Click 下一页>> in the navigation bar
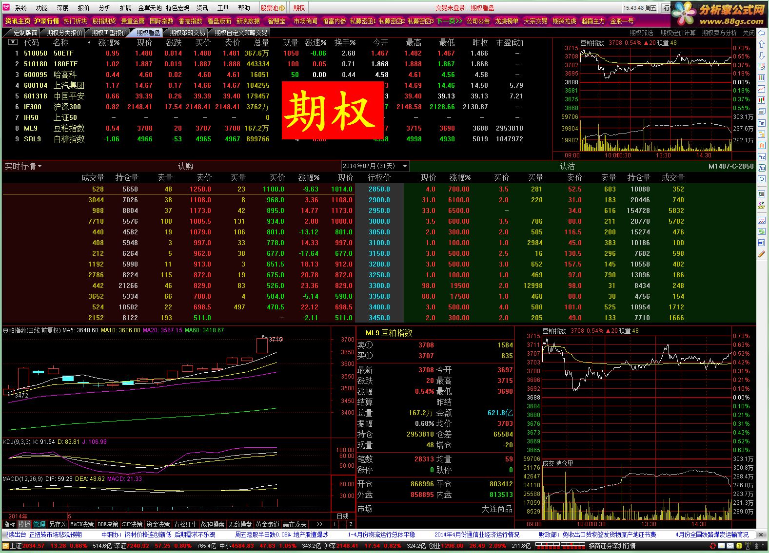The height and width of the screenshot is (553, 769). 449,21
